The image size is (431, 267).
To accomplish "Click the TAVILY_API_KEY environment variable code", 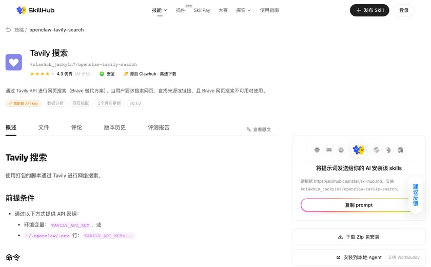I will click(70, 225).
